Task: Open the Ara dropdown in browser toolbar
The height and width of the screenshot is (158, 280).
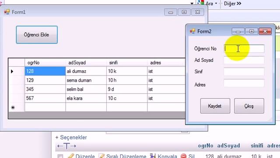Action: tap(216, 4)
